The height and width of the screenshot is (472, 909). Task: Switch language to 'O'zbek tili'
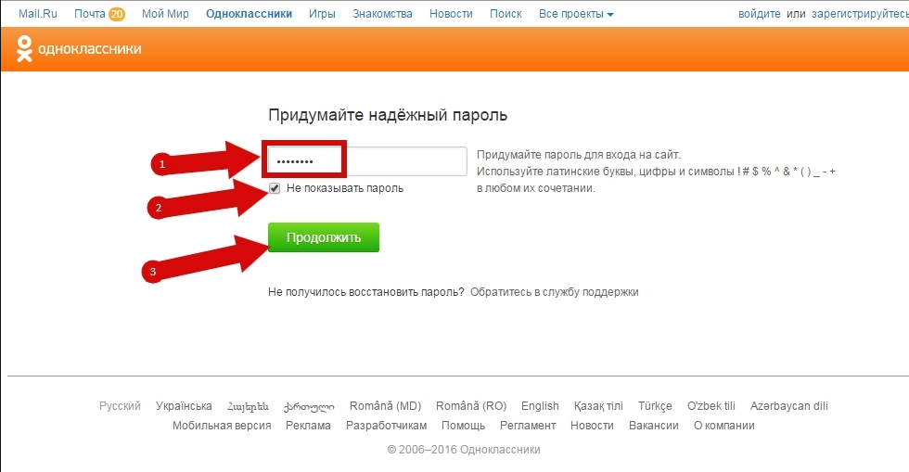pos(711,406)
